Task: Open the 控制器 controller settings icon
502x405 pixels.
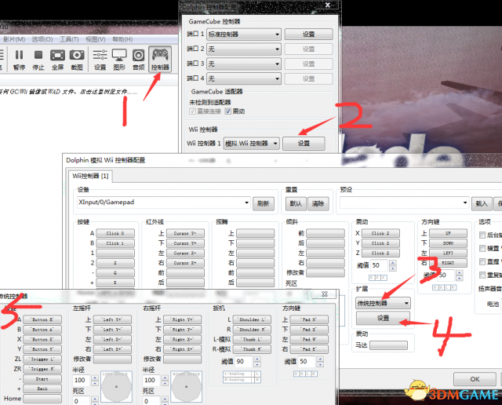Action: [x=160, y=59]
